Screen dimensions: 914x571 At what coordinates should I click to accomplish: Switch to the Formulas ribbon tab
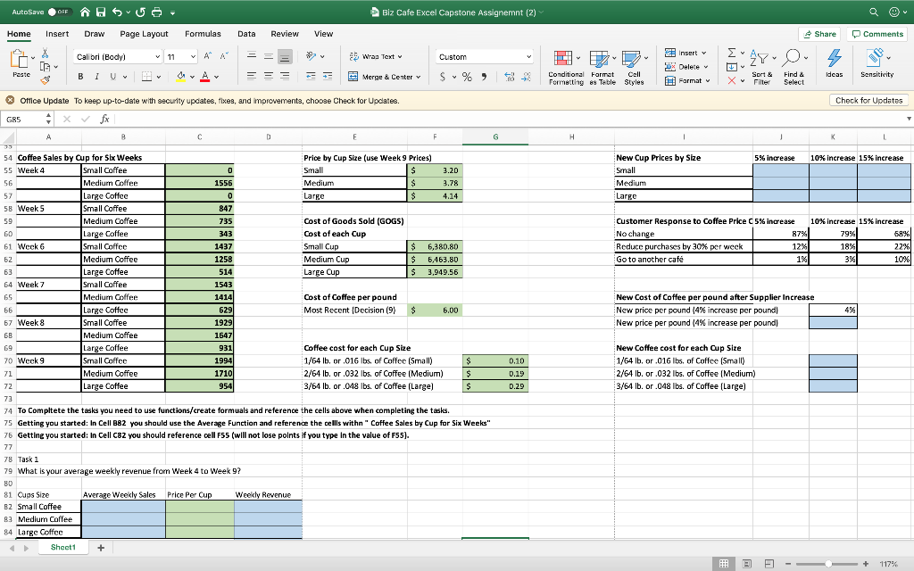[x=204, y=32]
